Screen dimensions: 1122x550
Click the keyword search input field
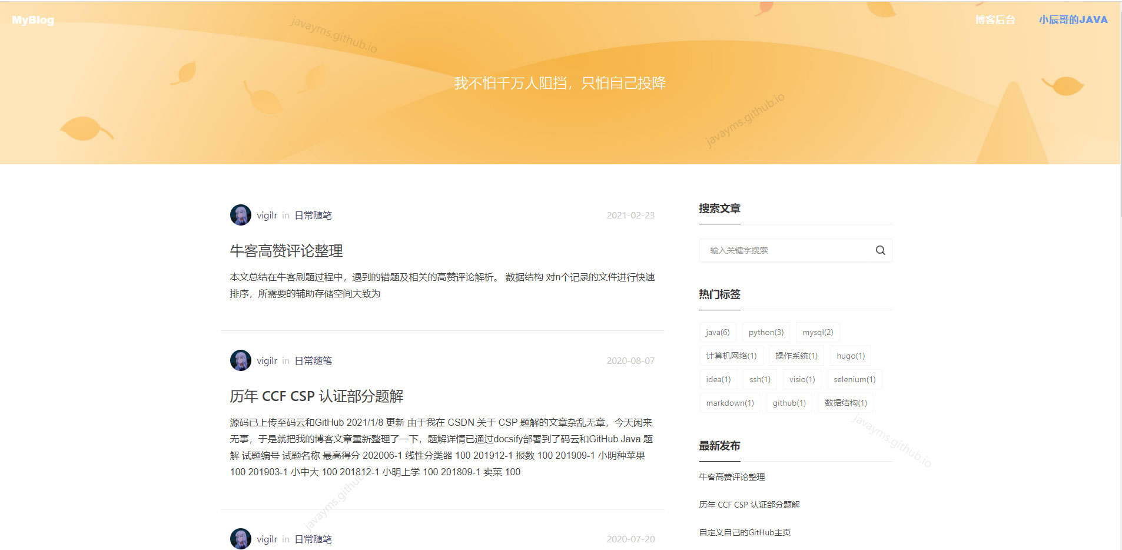point(783,250)
